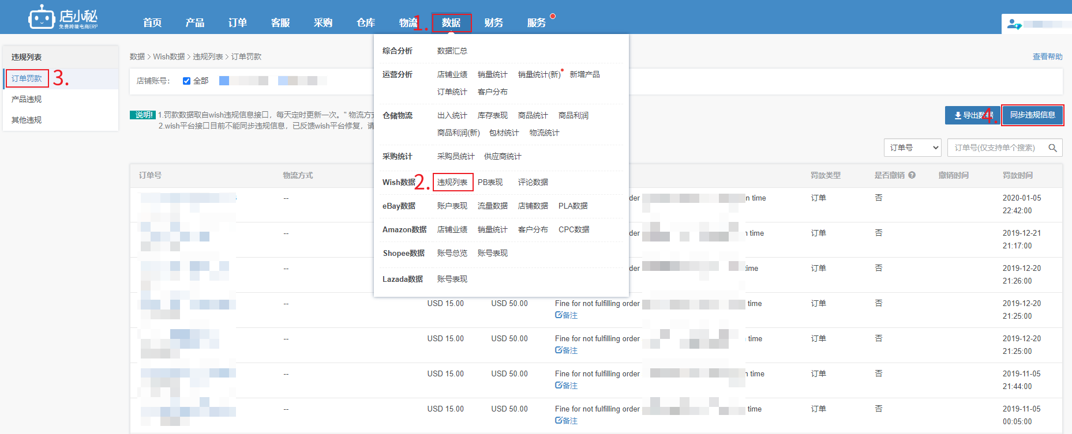Open the 采购 top navigation menu
The image size is (1072, 434).
pyautogui.click(x=323, y=22)
